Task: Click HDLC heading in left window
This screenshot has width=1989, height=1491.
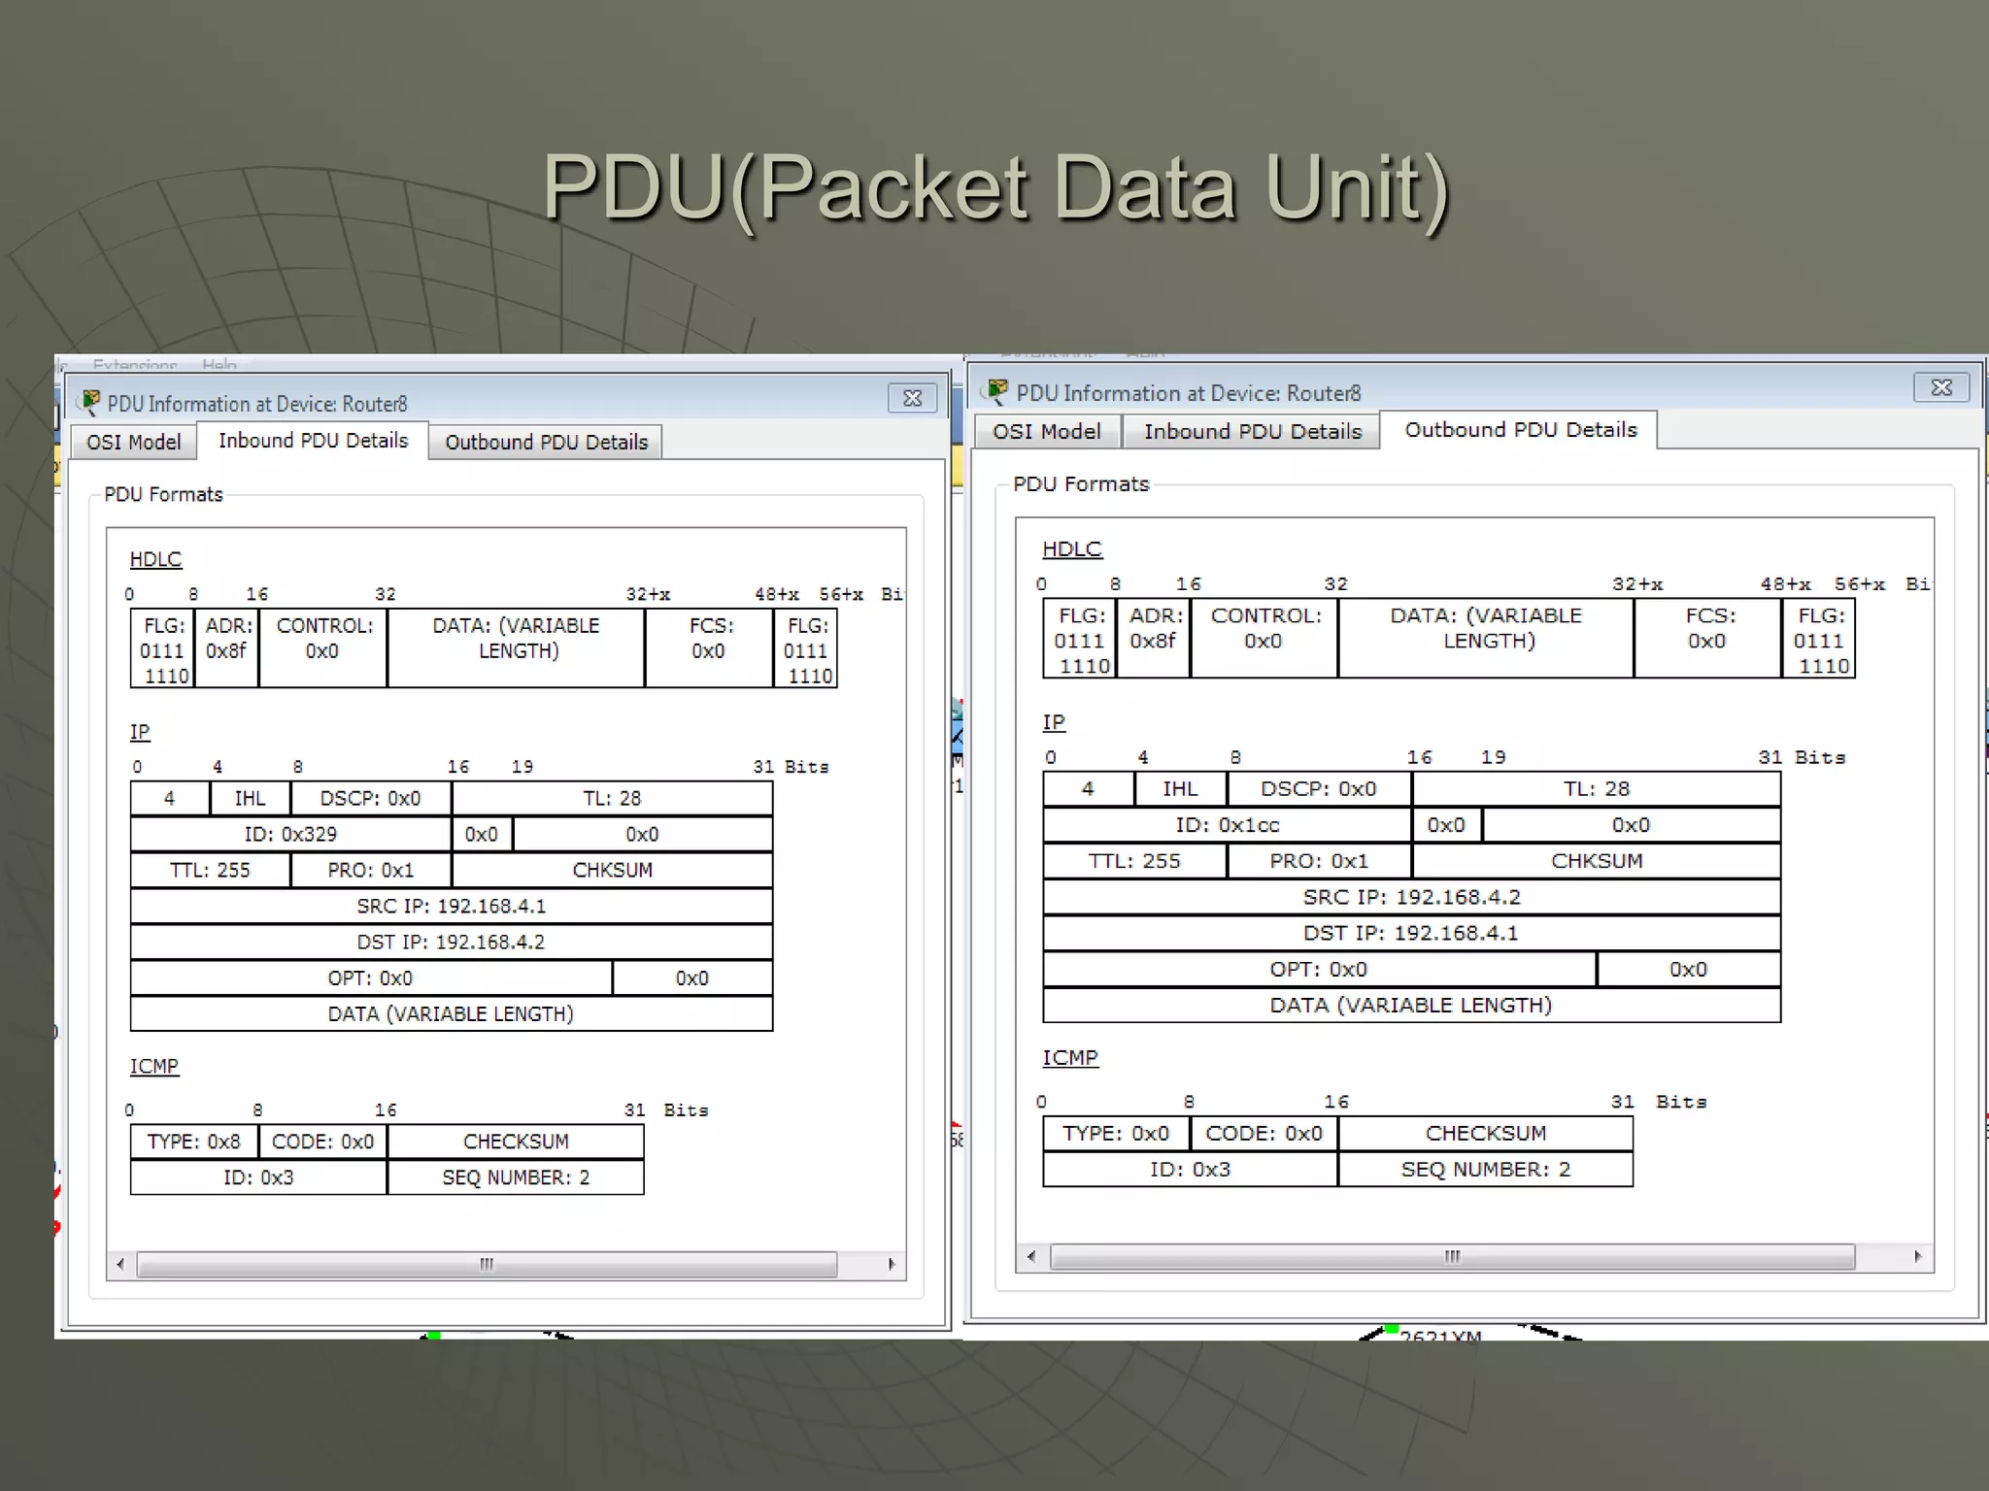Action: point(155,559)
